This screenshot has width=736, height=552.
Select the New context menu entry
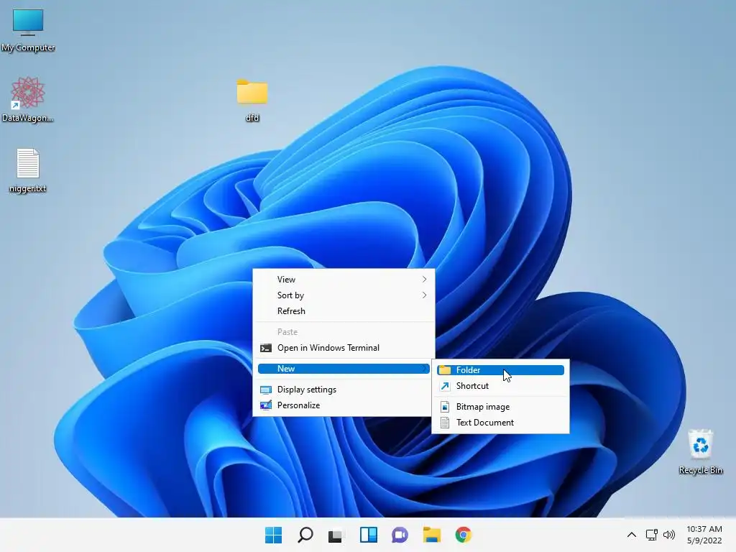pyautogui.click(x=344, y=369)
